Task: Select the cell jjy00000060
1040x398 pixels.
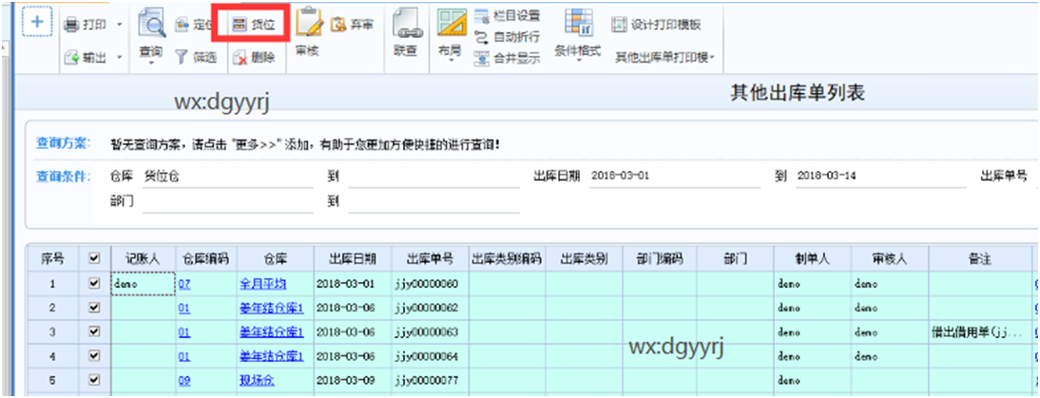Action: point(430,284)
